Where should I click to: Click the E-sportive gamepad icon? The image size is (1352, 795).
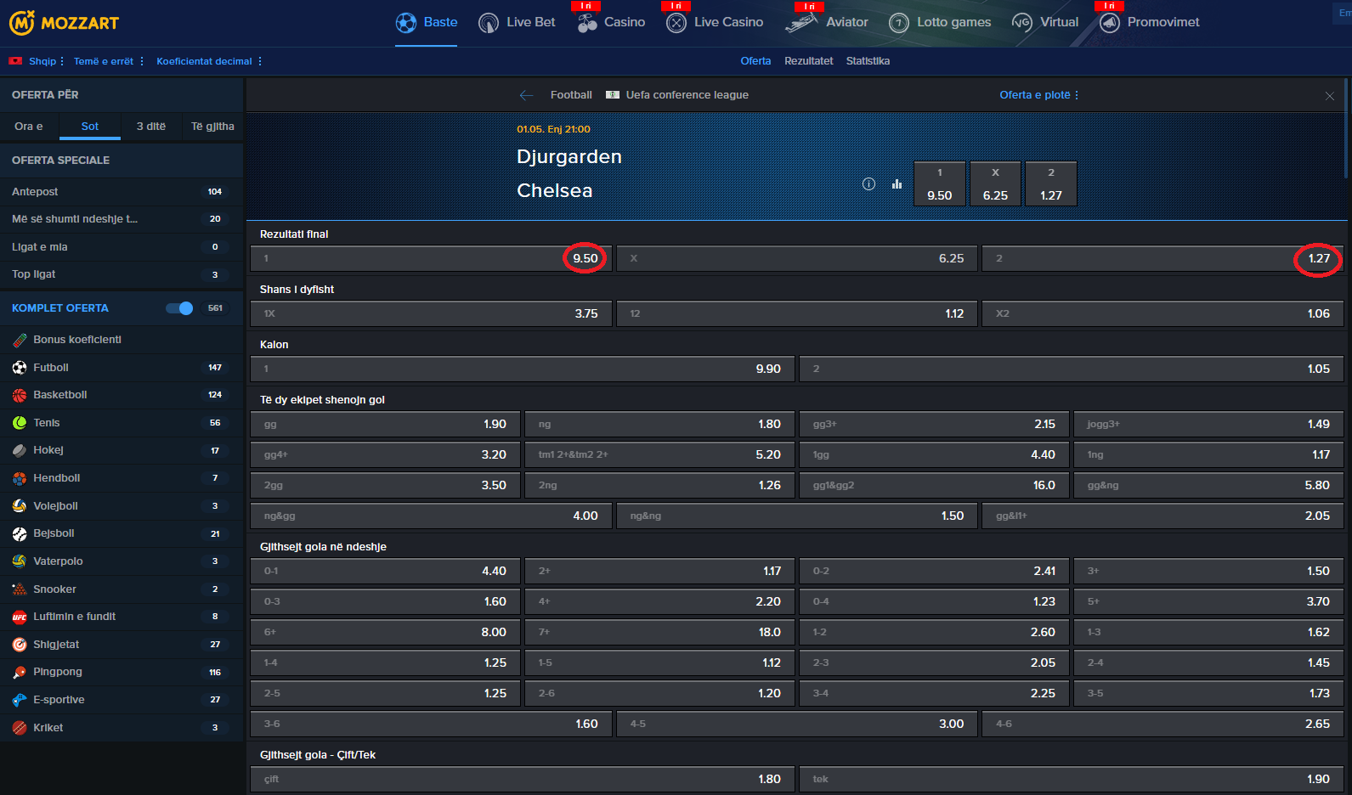(20, 700)
